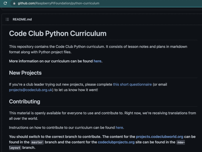Click the 'master' branch code label
Viewport: 202px width, 152px height.
point(37,142)
